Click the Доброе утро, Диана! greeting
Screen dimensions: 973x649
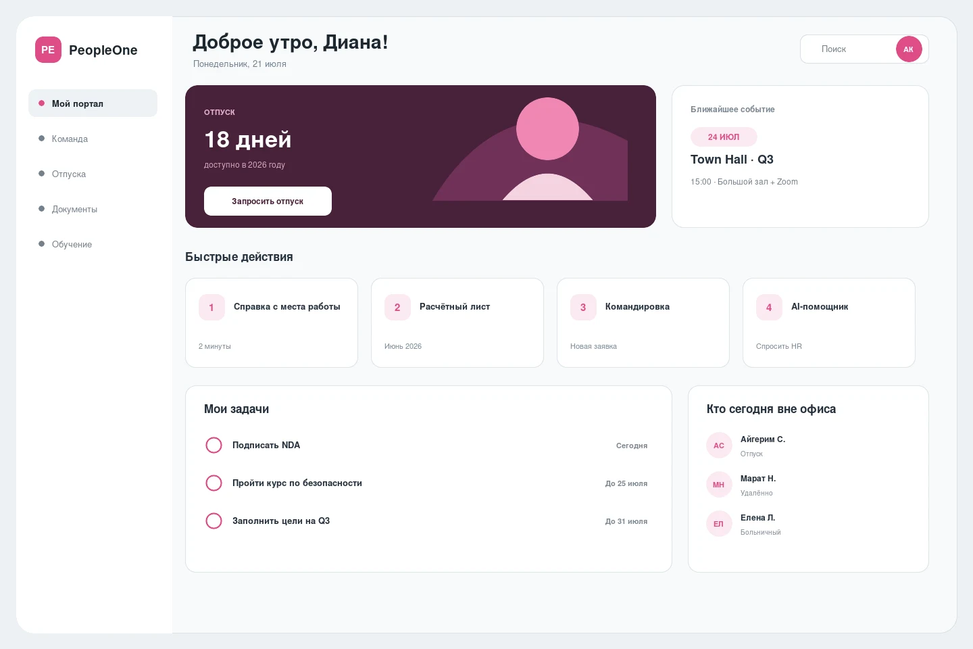pyautogui.click(x=291, y=42)
